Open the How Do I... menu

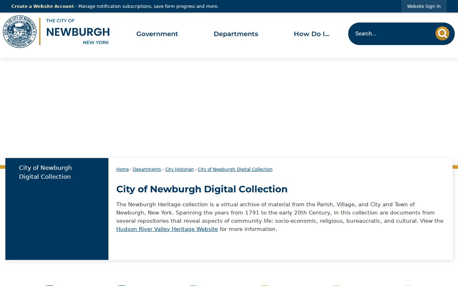click(311, 34)
